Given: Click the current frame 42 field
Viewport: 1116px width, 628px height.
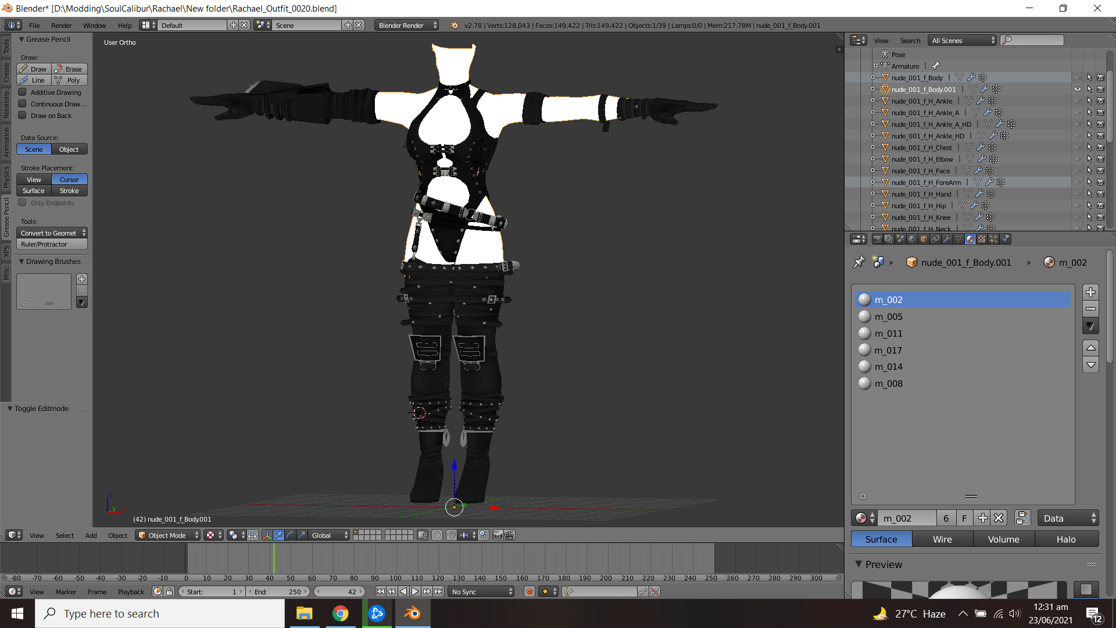Looking at the screenshot, I should (x=339, y=591).
